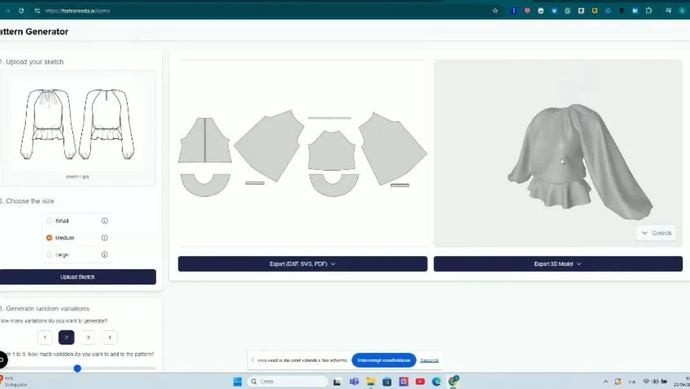690x389 pixels.
Task: Show size info icon for Medium
Action: point(104,238)
